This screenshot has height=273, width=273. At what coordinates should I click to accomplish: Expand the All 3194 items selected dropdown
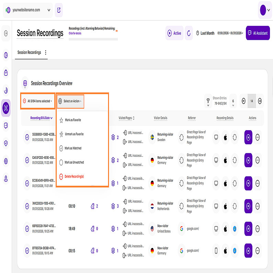click(38, 101)
